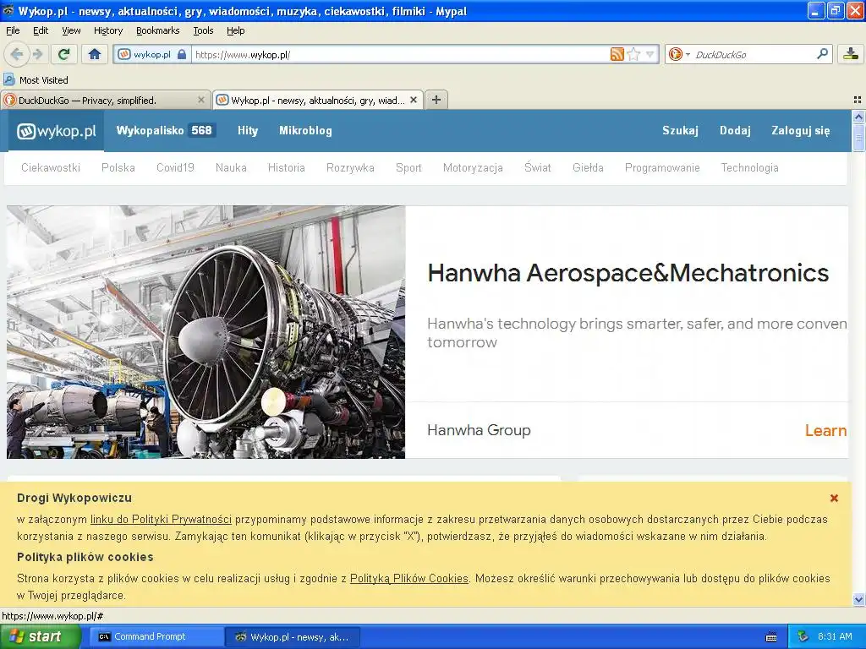
Task: Select the Polska category
Action: tap(118, 168)
